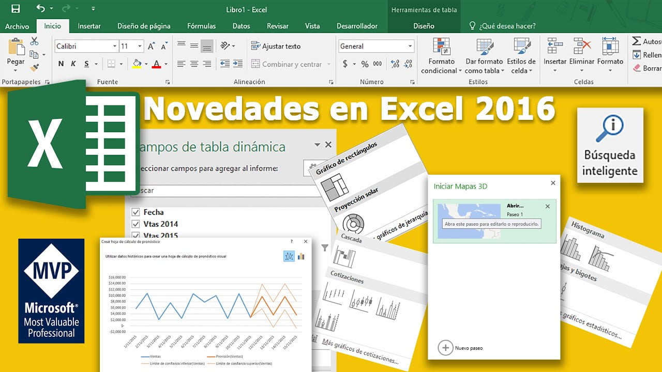Click the Increase Decimal icon
Image resolution: width=662 pixels, height=372 pixels.
click(x=395, y=64)
